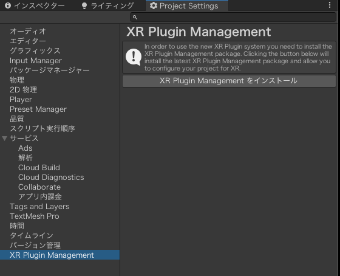
Task: Focus the settings search field
Action: click(233, 17)
